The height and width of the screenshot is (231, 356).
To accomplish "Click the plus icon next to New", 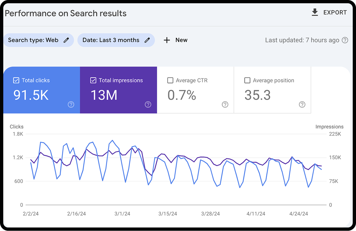I will point(167,40).
